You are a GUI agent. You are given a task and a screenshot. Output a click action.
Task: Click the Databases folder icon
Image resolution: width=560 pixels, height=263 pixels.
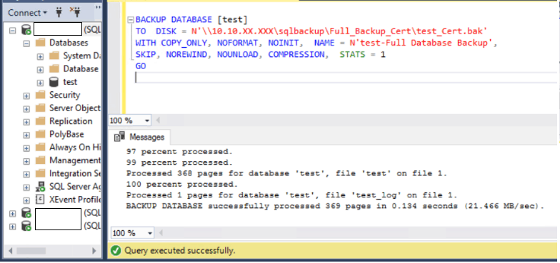pyautogui.click(x=40, y=43)
